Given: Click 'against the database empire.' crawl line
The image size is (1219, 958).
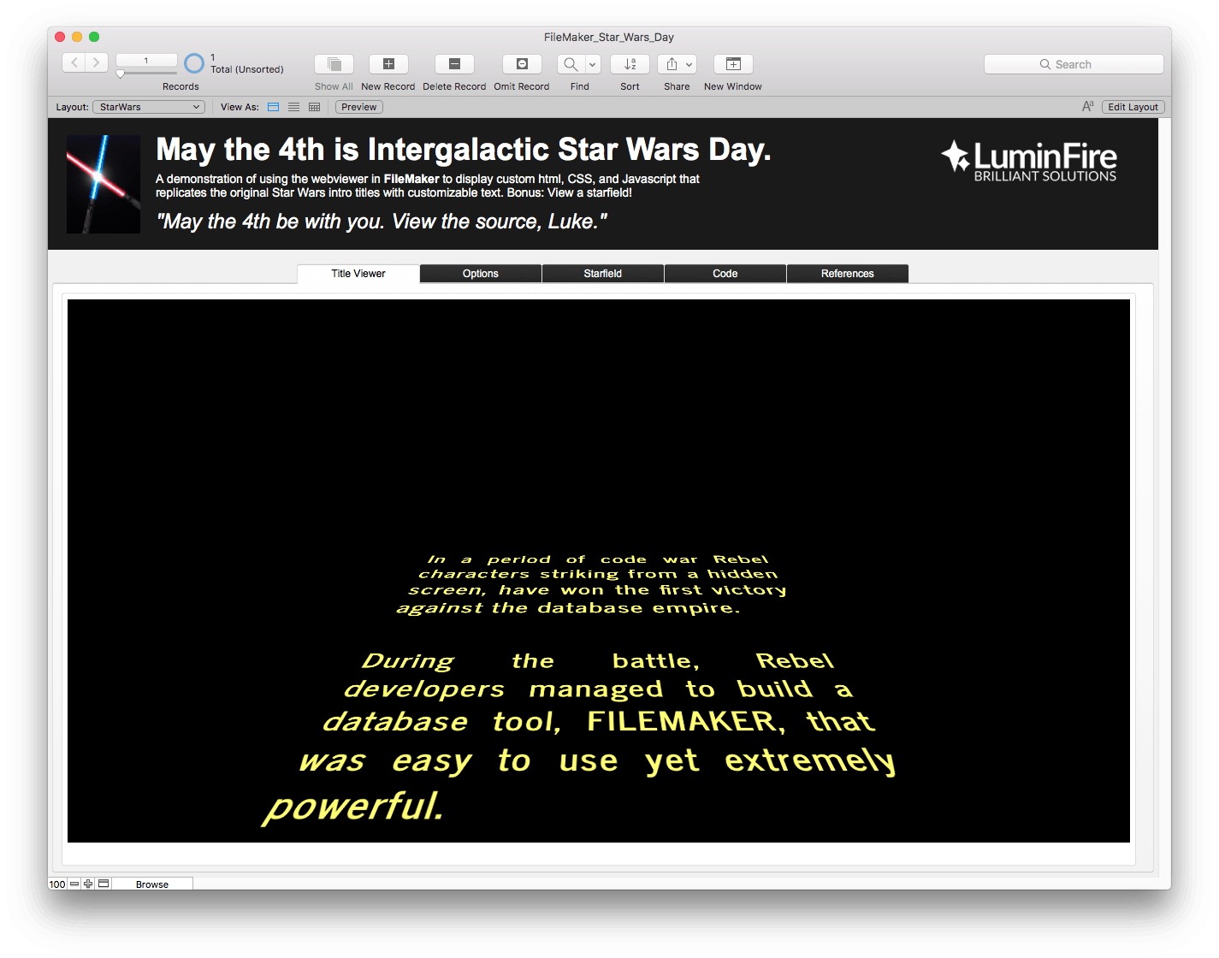Looking at the screenshot, I should coord(568,608).
